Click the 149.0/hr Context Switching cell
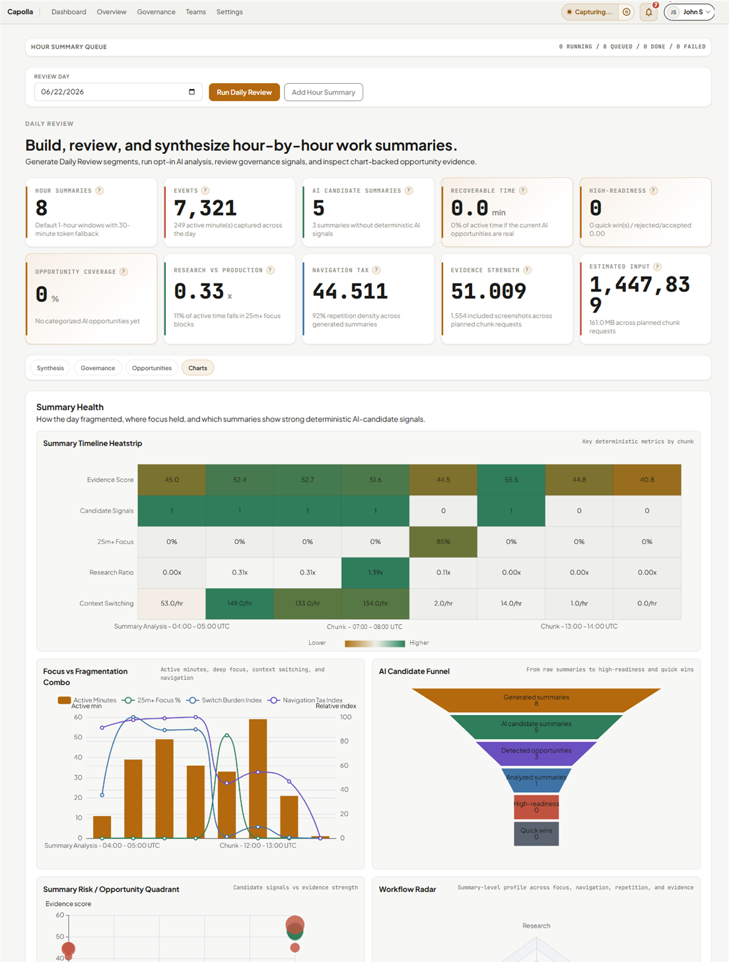 pyautogui.click(x=240, y=603)
